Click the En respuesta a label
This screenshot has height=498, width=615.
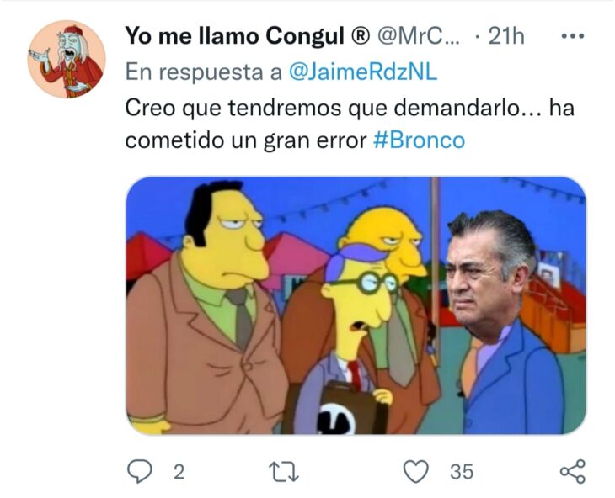point(204,72)
